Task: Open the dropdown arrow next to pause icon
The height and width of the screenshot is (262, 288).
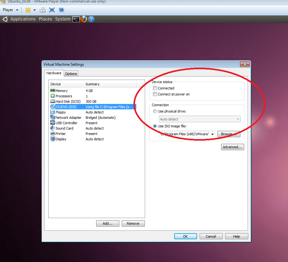Action: point(34,10)
